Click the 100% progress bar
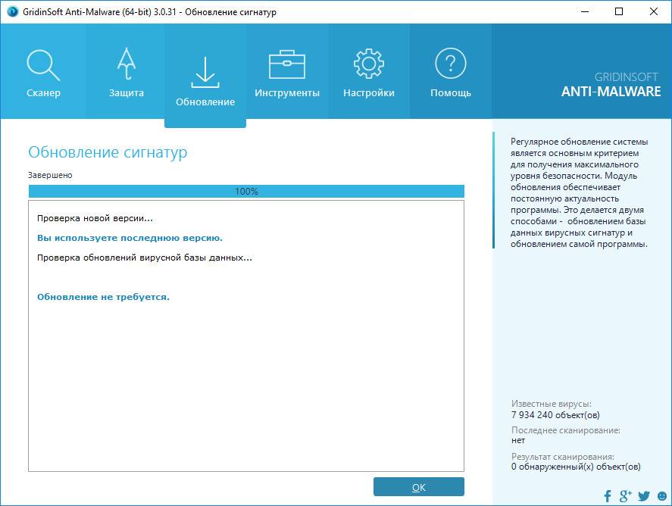672x506 pixels. point(246,192)
